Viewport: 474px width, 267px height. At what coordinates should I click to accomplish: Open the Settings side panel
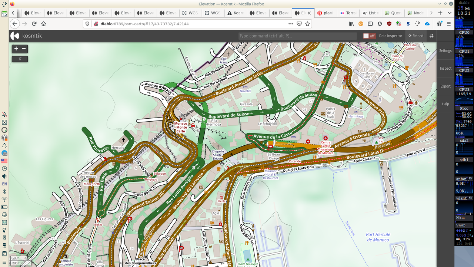pos(445,51)
